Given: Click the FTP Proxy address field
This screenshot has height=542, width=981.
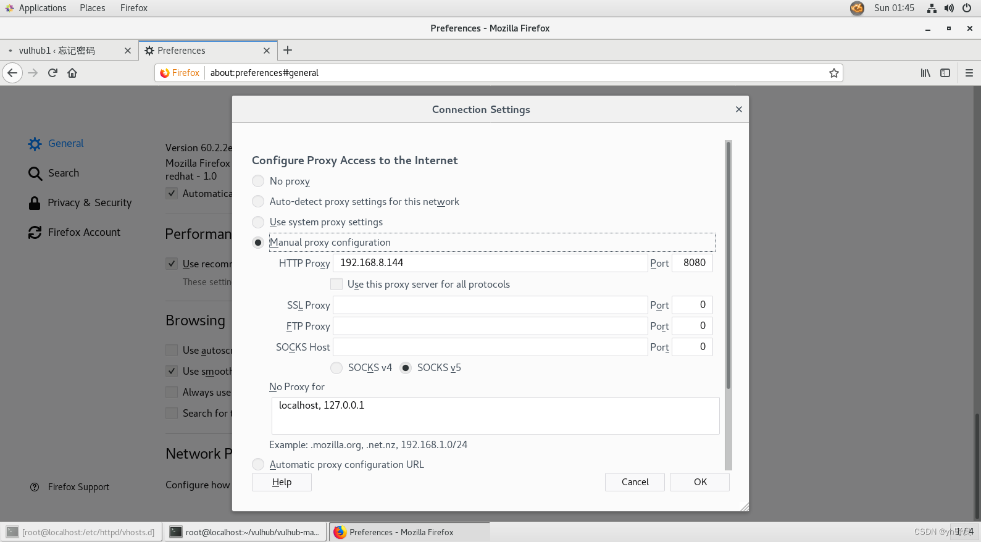Looking at the screenshot, I should (490, 326).
